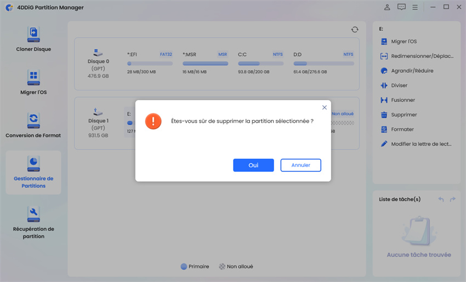Click the NTFS tag on D:D partition
Viewport: 466px width, 282px height.
pos(348,54)
